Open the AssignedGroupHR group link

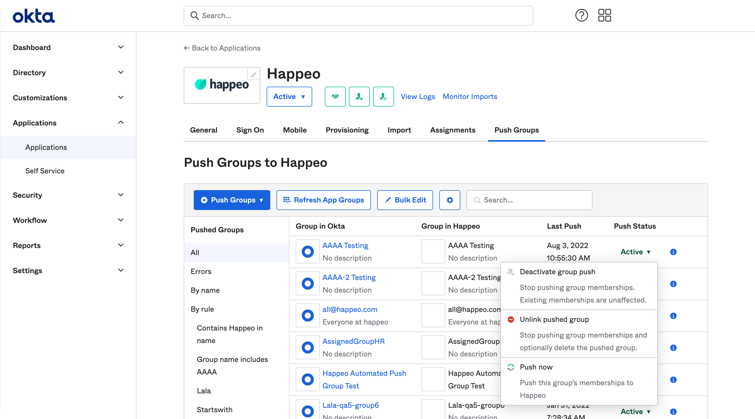pyautogui.click(x=353, y=341)
